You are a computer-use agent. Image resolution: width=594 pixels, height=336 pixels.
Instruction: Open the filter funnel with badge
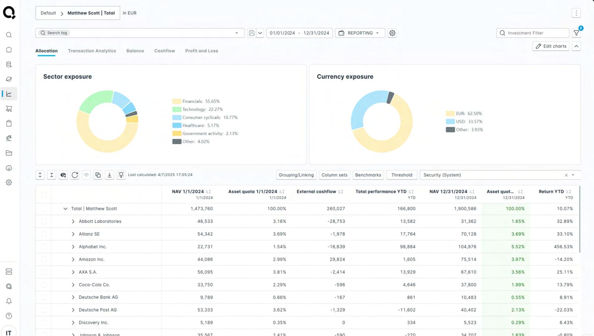pos(577,33)
